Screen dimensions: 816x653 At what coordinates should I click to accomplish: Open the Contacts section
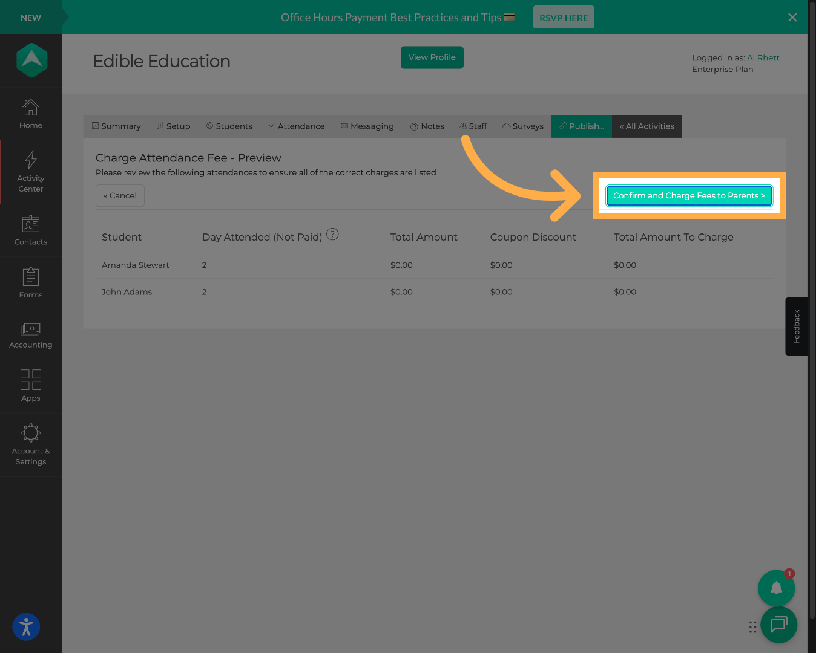point(30,230)
